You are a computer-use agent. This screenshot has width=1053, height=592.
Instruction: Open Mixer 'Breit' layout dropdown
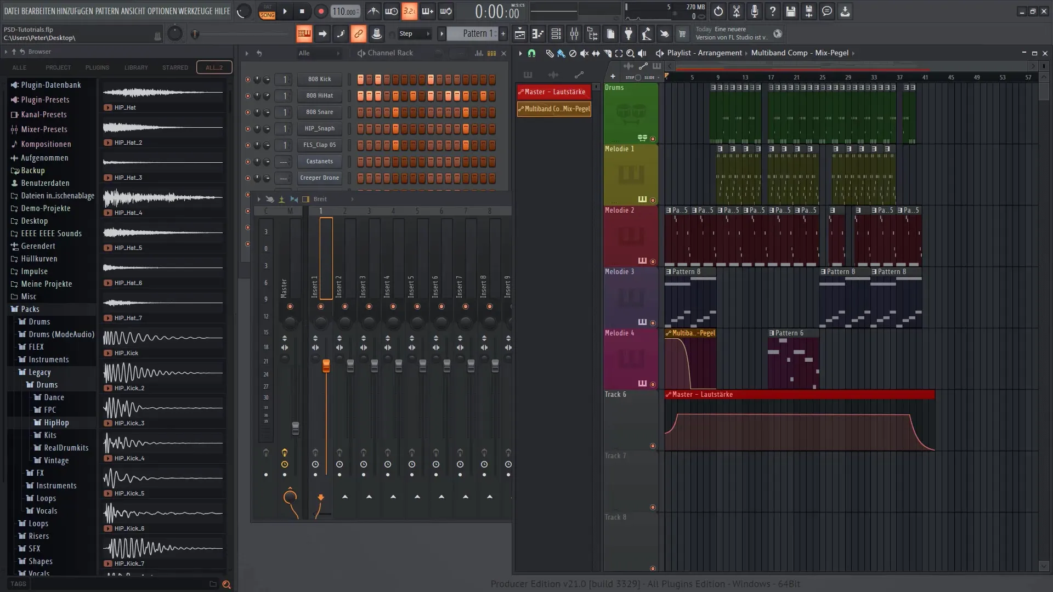pos(332,199)
